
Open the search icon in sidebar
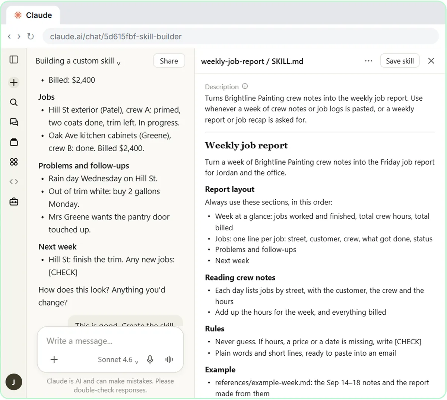[x=14, y=102]
